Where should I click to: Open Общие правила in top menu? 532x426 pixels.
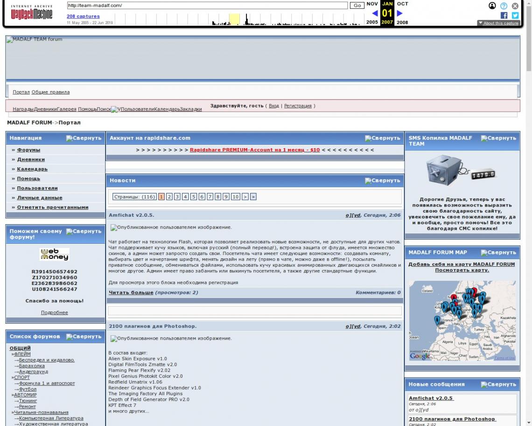point(50,92)
